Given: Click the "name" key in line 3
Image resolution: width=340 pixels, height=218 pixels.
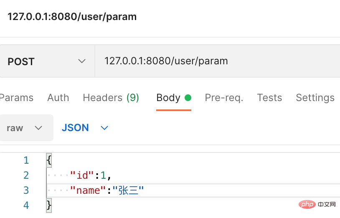Looking at the screenshot, I should [x=88, y=190].
